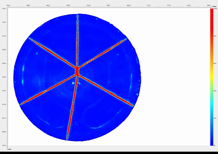Click the 0% color scale label
The height and width of the screenshot is (154, 218).
pyautogui.click(x=215, y=146)
